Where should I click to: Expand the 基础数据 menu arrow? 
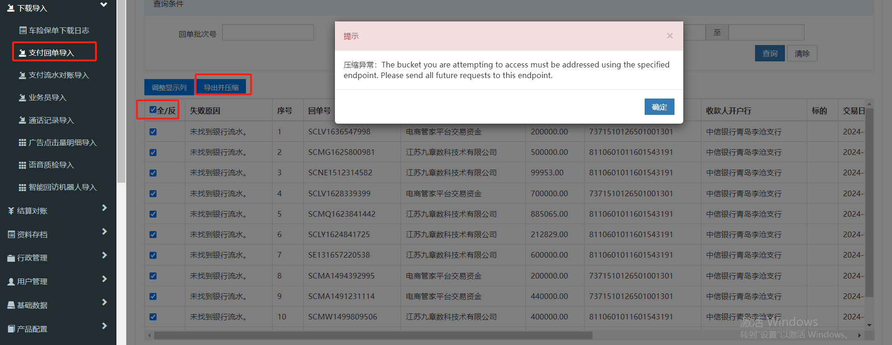tap(104, 302)
